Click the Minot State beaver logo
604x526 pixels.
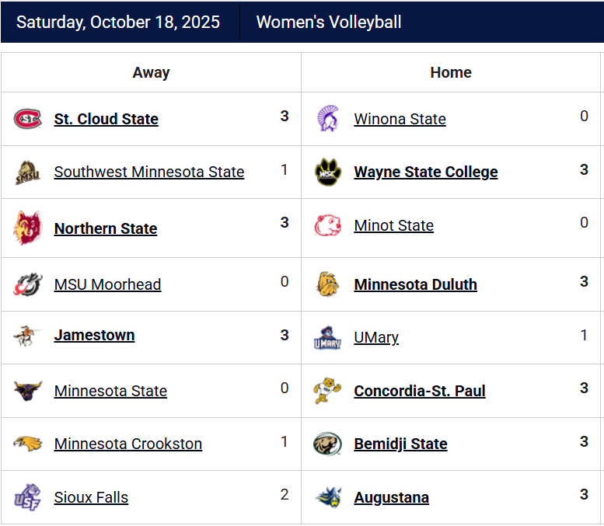point(328,225)
